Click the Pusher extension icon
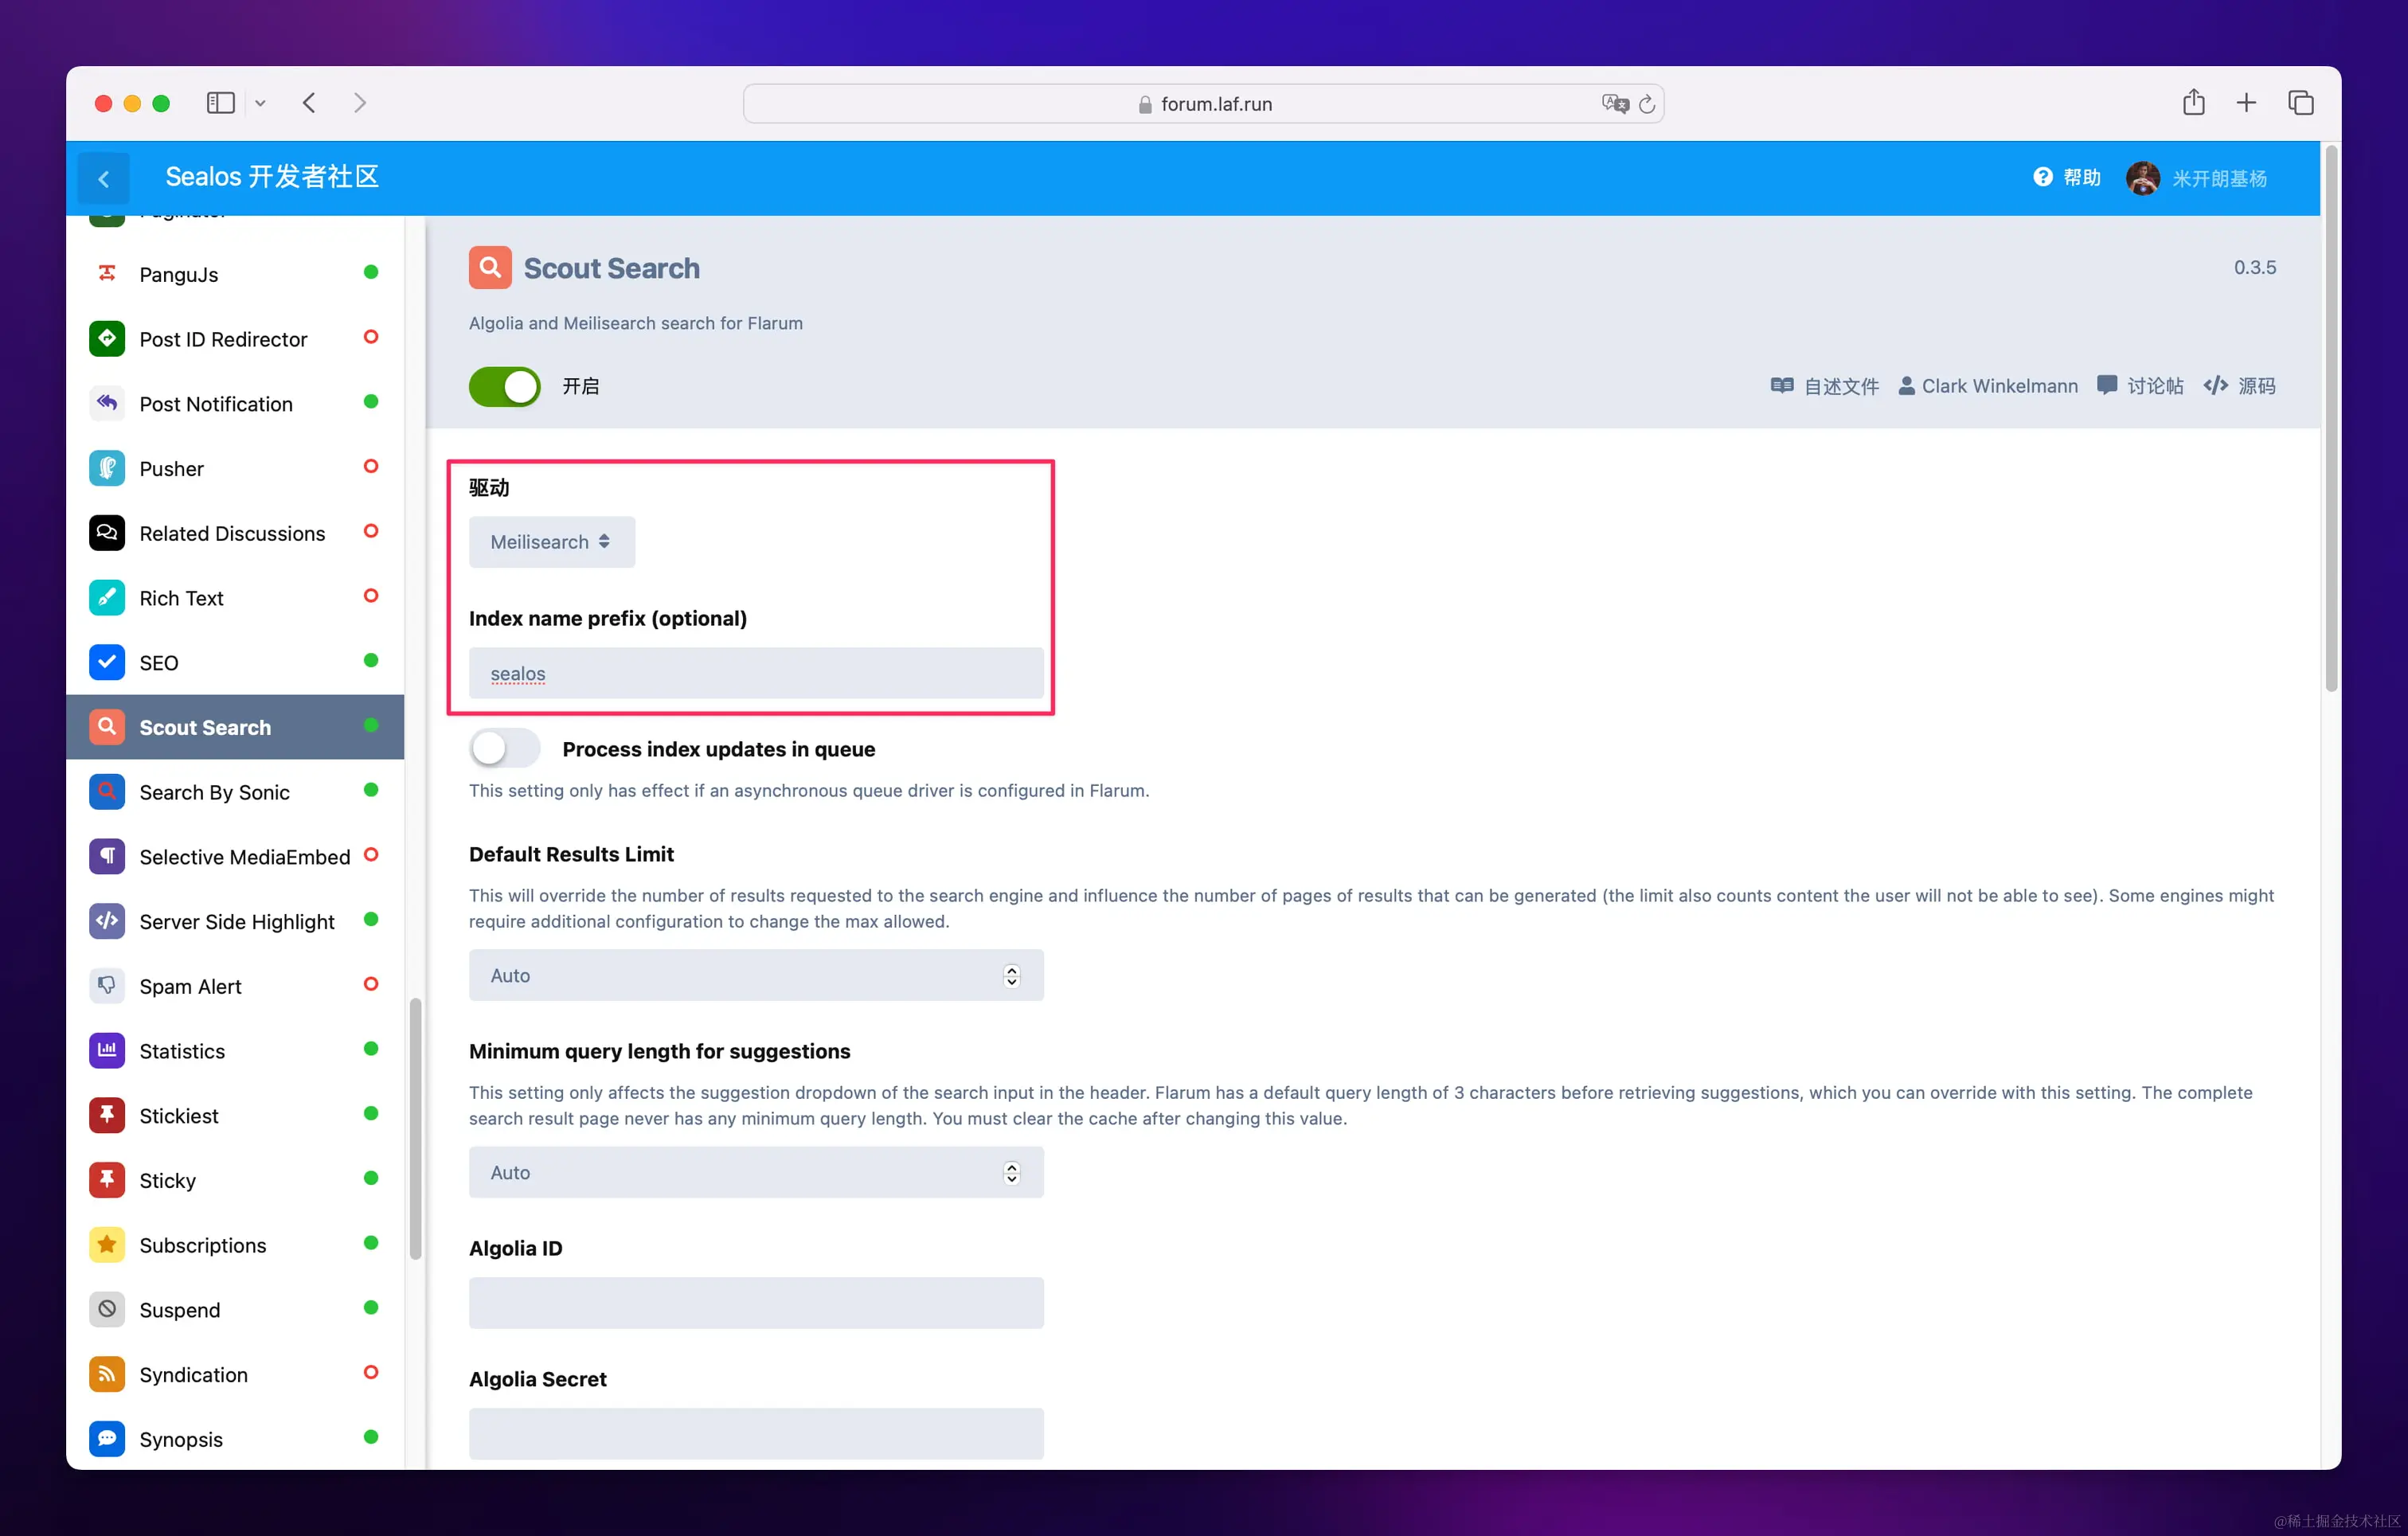 point(107,468)
